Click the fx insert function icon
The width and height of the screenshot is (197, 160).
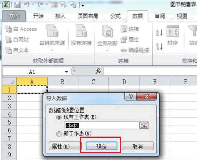pos(98,71)
